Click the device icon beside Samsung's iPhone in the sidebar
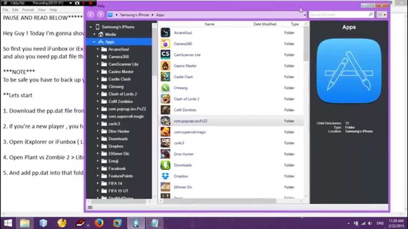 (x=98, y=27)
